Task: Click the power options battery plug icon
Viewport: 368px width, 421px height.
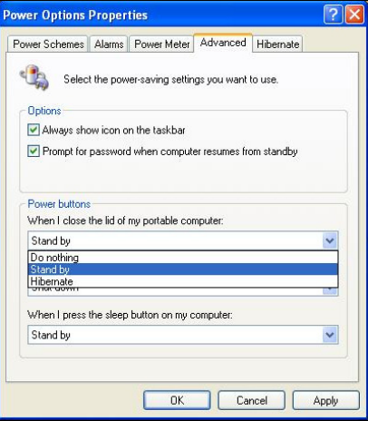Action: pos(34,77)
